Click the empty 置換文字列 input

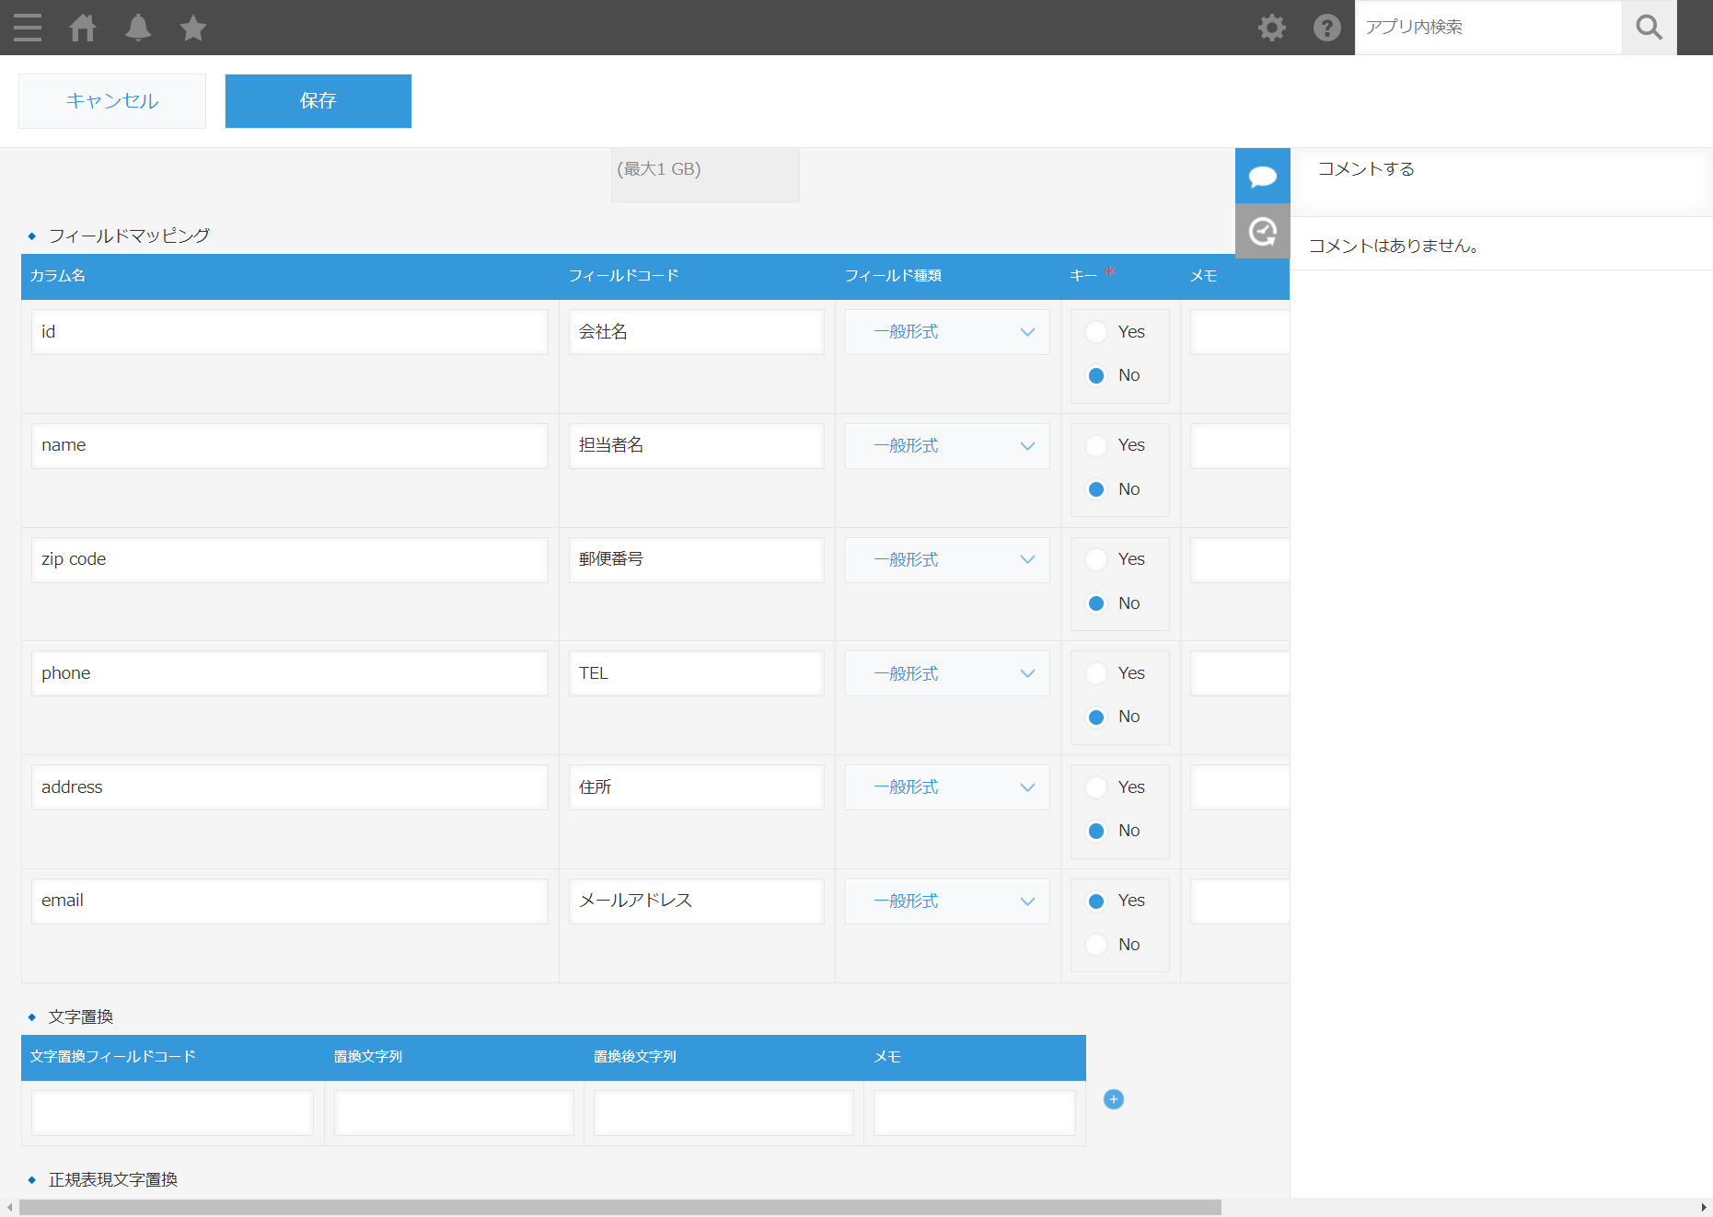[x=455, y=1113]
